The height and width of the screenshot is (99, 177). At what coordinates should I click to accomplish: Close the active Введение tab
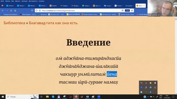click(x=144, y=5)
